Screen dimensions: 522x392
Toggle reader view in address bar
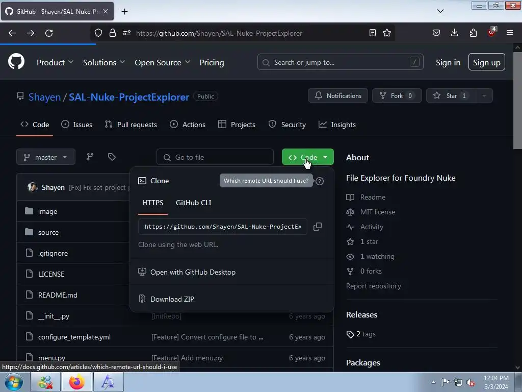click(373, 33)
